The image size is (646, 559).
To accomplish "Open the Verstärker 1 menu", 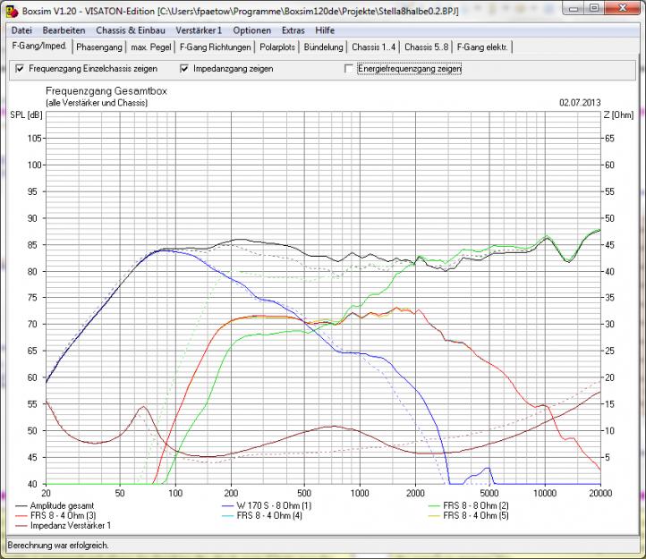I will point(199,30).
